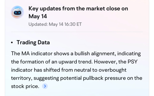154x96 pixels.
Task: Click the "Key updates from the market close" headline
Action: point(78,12)
